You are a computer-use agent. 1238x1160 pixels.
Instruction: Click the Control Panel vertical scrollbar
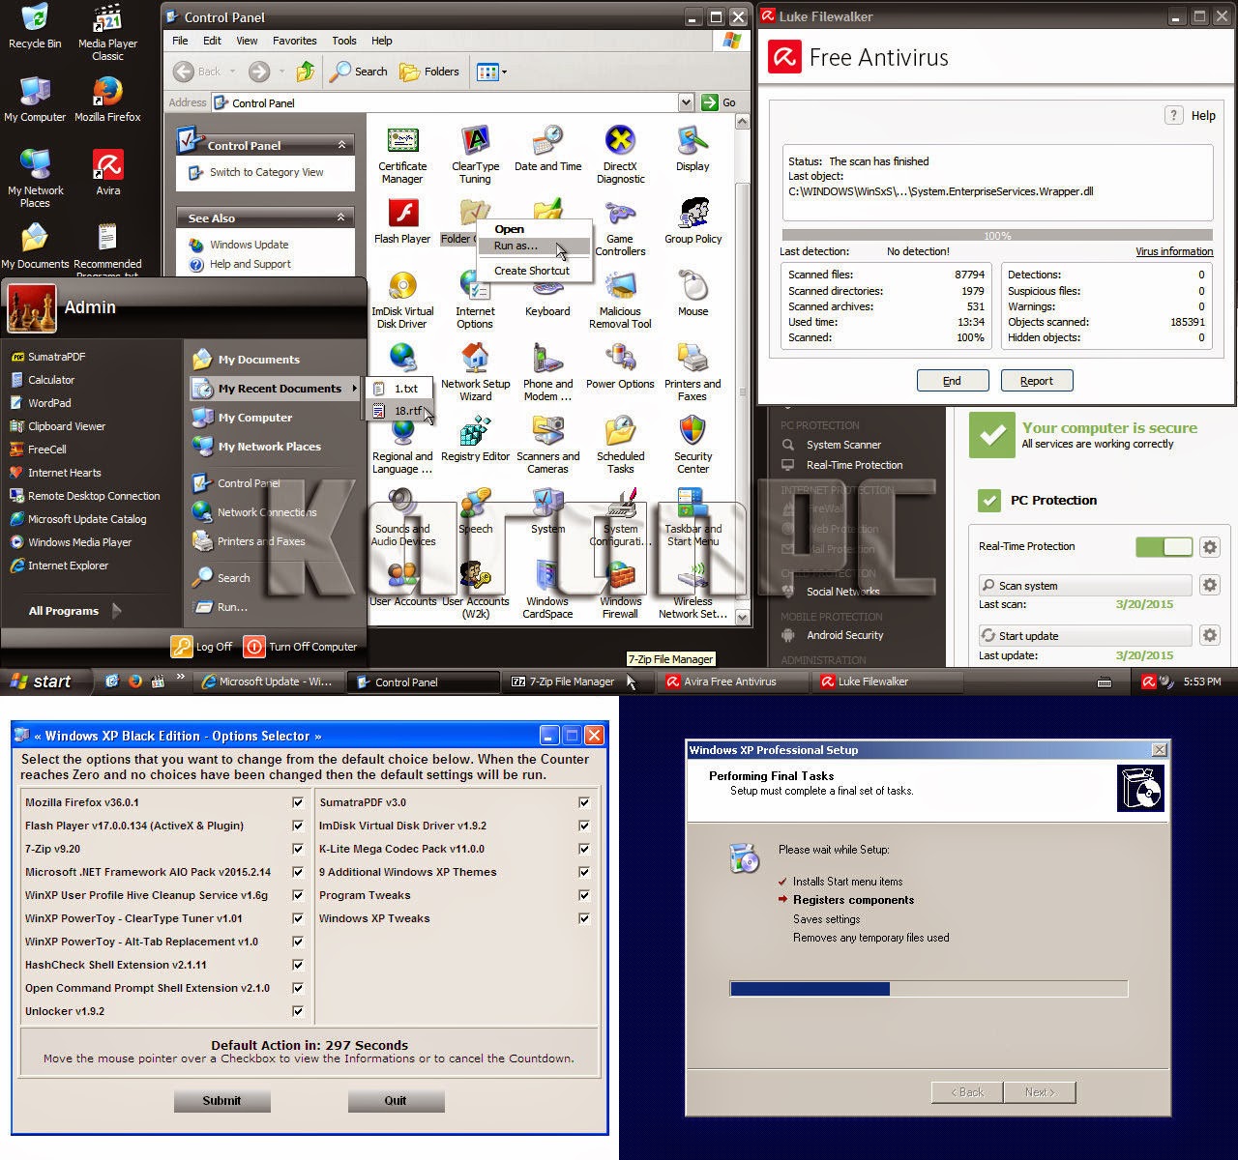[x=743, y=369]
